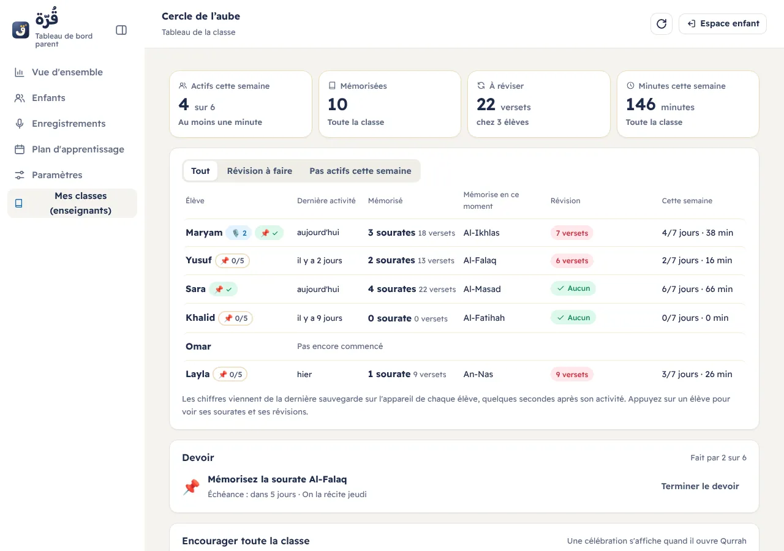Image resolution: width=784 pixels, height=551 pixels.
Task: Select the Pas actifs cette semaine tab
Action: click(360, 171)
